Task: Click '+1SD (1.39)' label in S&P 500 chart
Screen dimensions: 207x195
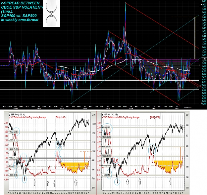Action: (x=14, y=158)
